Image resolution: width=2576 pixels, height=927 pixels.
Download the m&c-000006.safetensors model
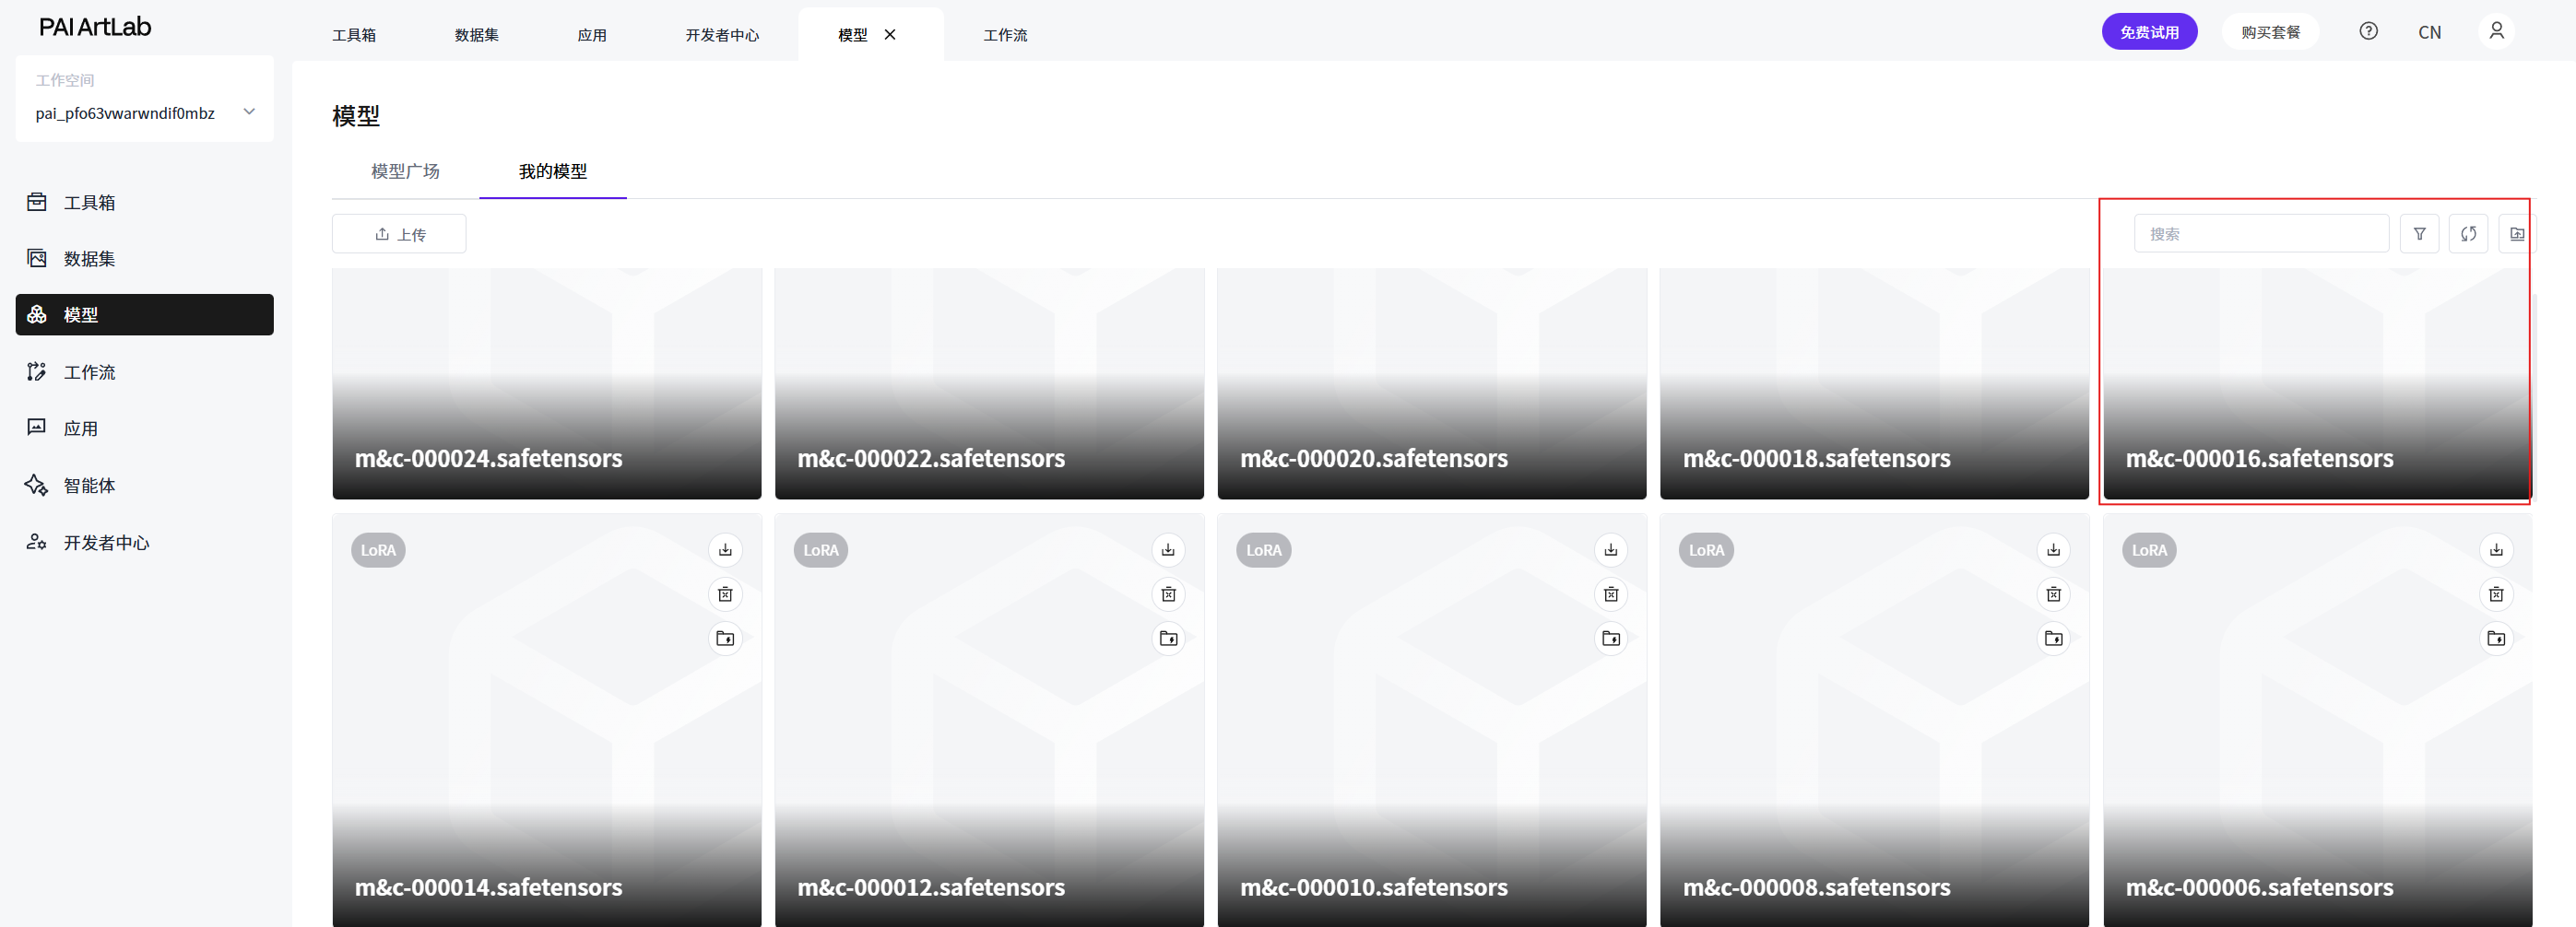2497,549
